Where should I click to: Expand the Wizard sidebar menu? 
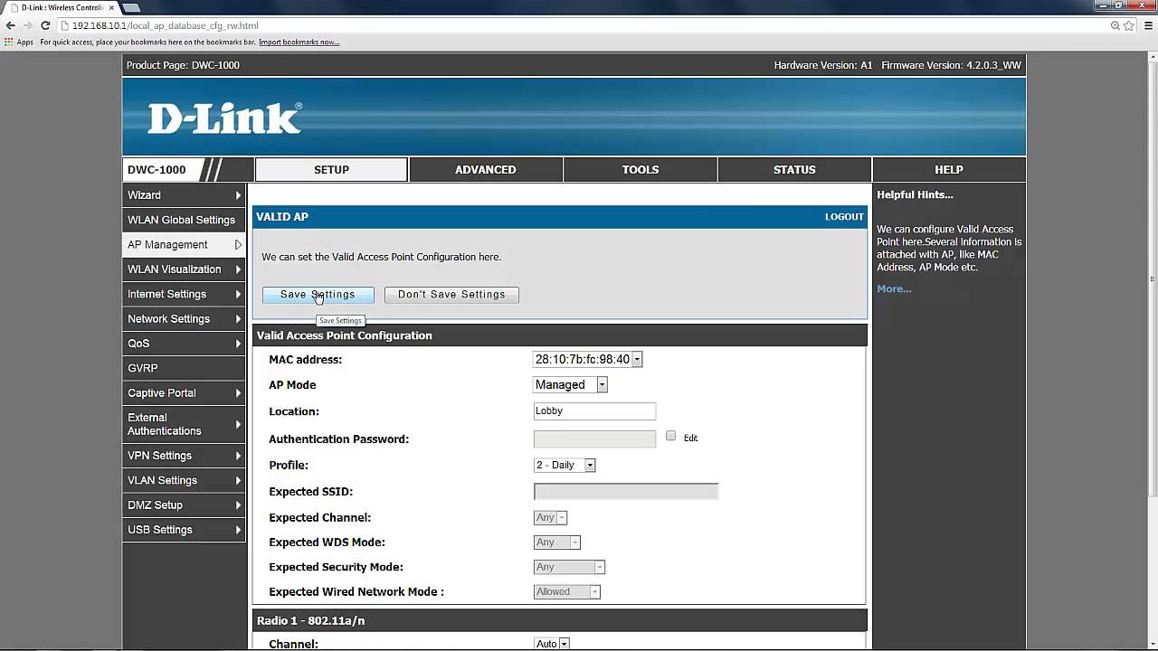(x=184, y=195)
